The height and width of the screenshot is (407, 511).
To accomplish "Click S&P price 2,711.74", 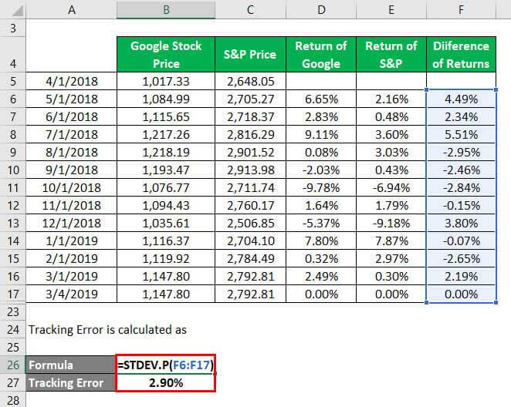I will click(x=250, y=188).
